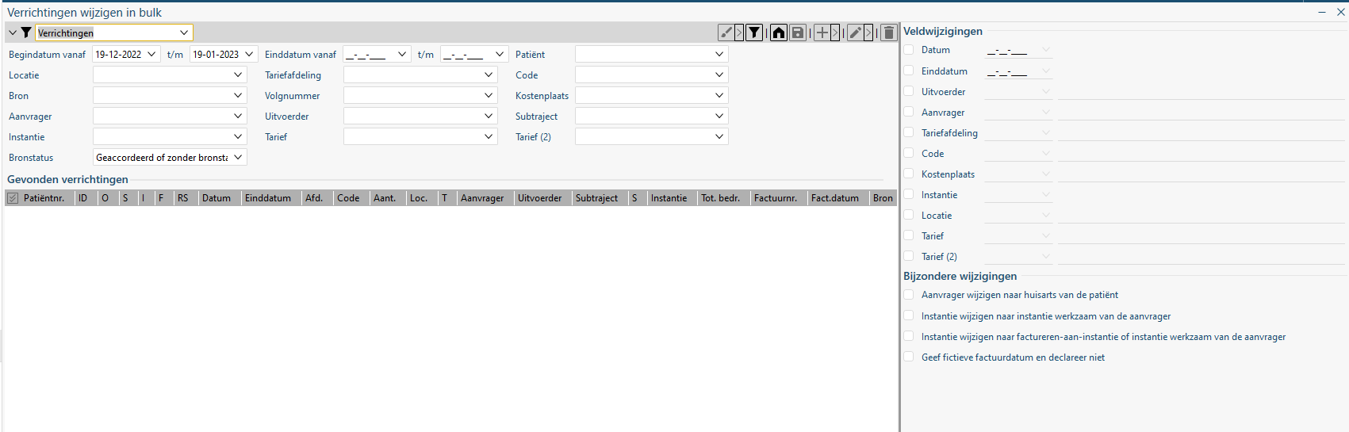The width and height of the screenshot is (1349, 432).
Task: Click the home icon in the toolbar
Action: 779,32
